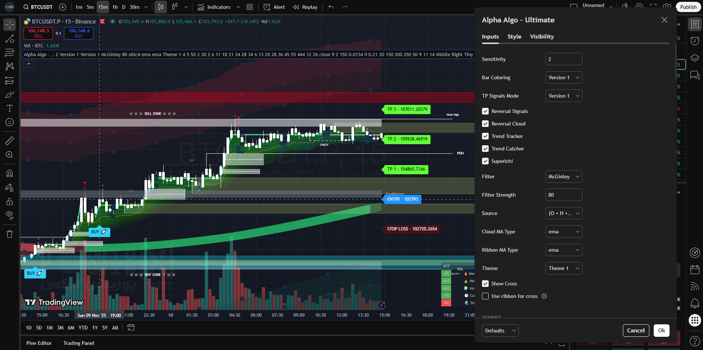Open the emoji icons tool

(x=10, y=122)
